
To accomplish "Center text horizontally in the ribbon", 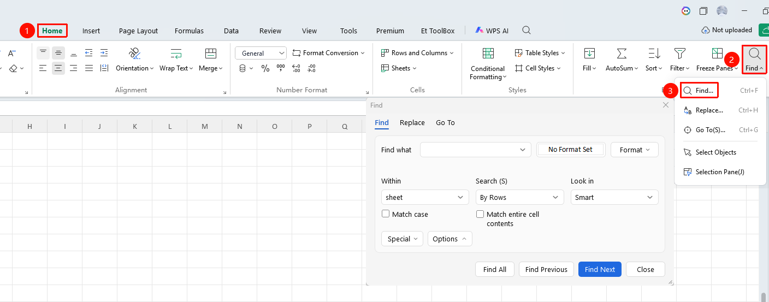I will (x=58, y=68).
